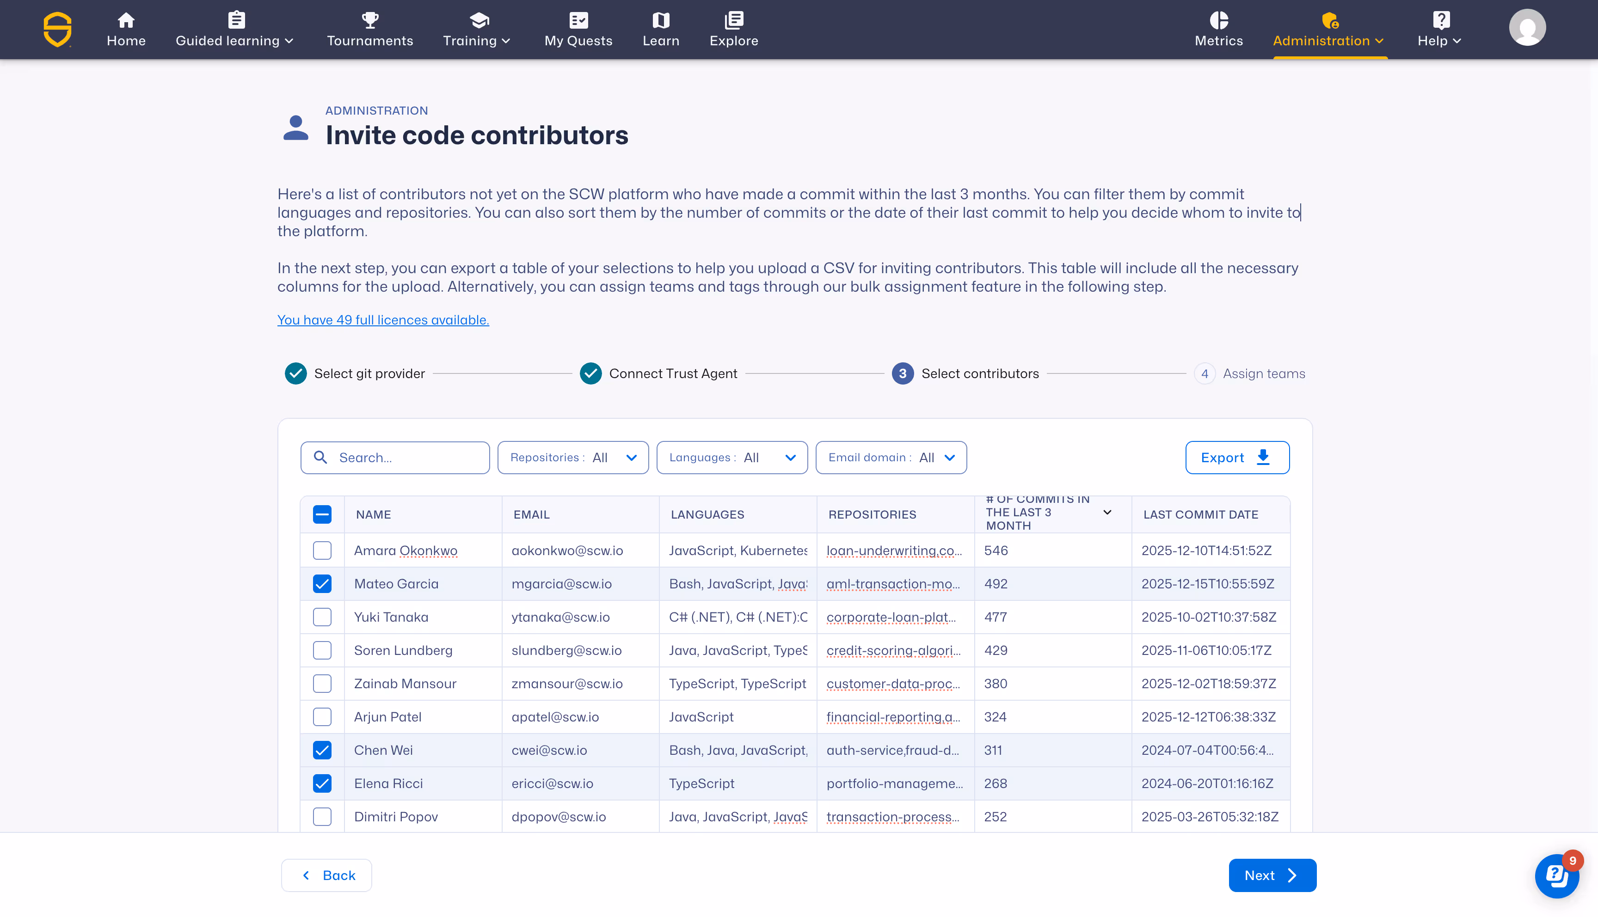Open the Languages filter dropdown

click(x=731, y=458)
